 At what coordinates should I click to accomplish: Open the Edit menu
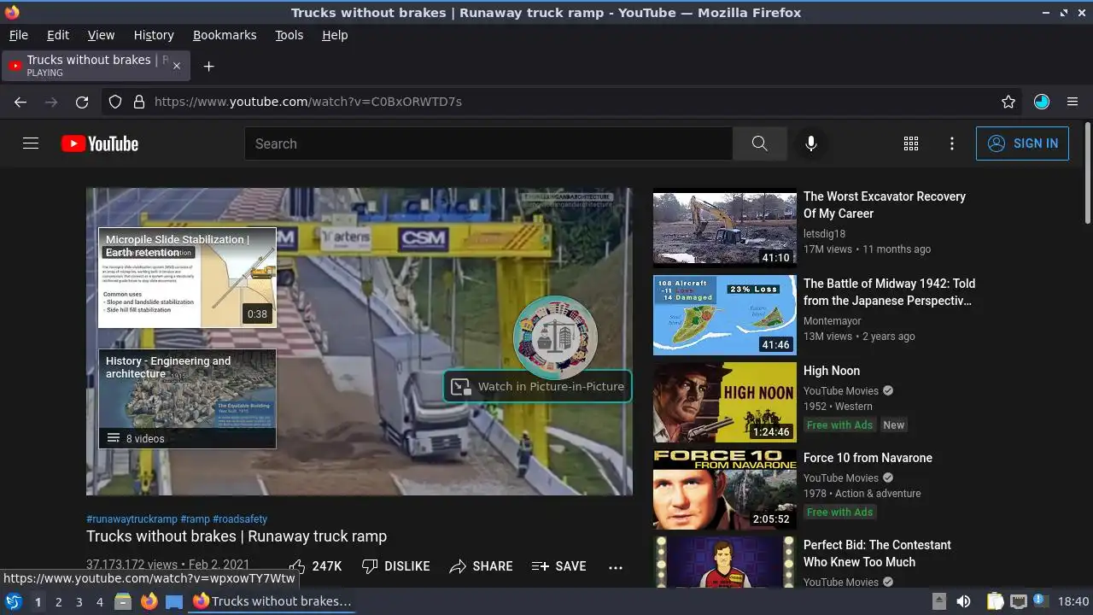tap(58, 35)
